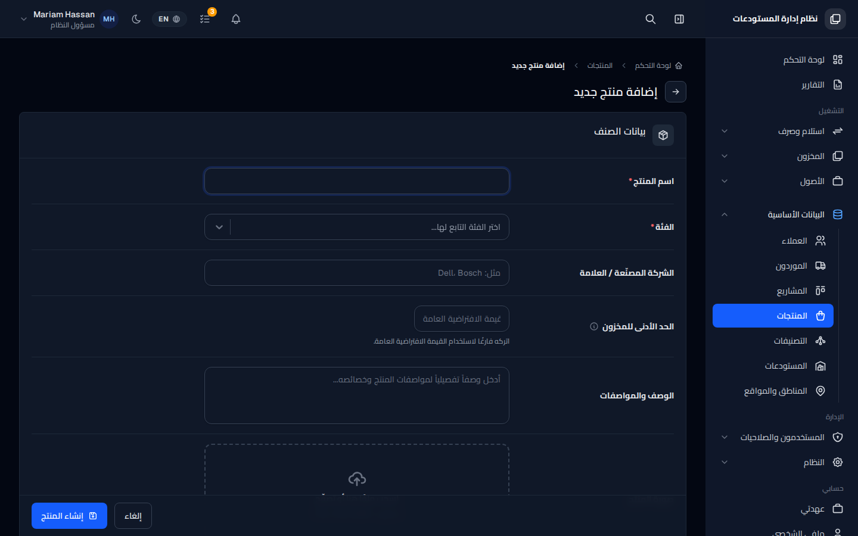Open the الفئة dropdown

357,227
